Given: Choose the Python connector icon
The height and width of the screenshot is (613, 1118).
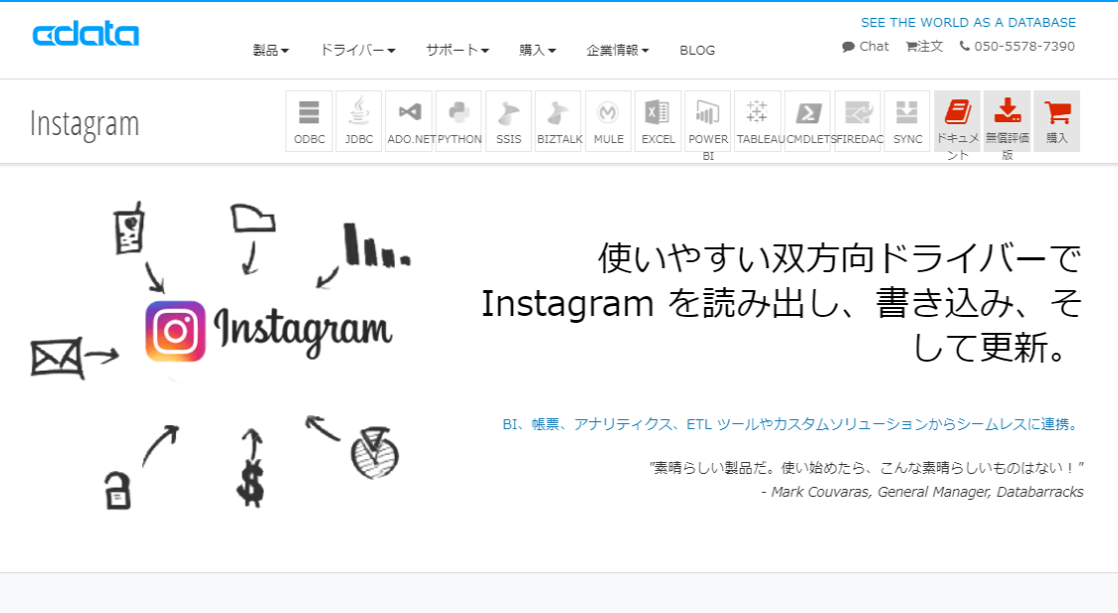Looking at the screenshot, I should (x=459, y=121).
